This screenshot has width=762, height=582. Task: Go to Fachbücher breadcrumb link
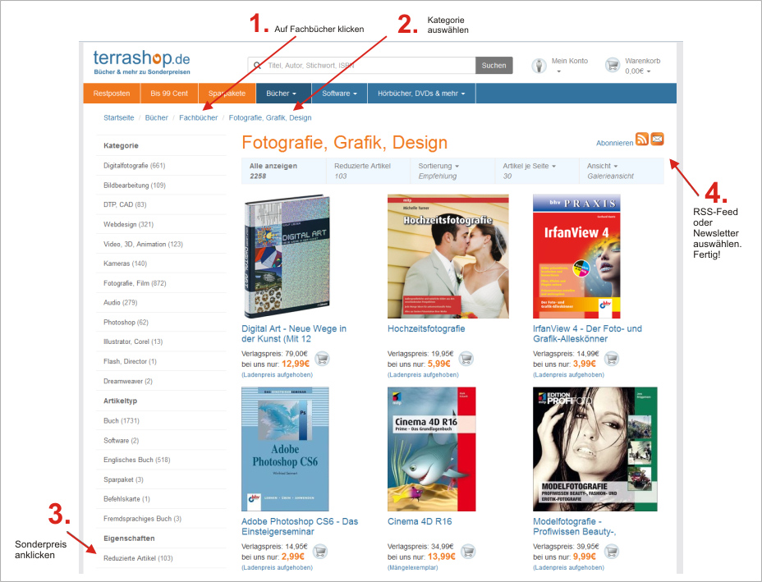pyautogui.click(x=198, y=117)
